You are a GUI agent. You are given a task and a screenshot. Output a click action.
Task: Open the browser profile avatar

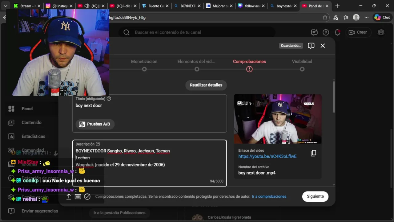point(356,18)
